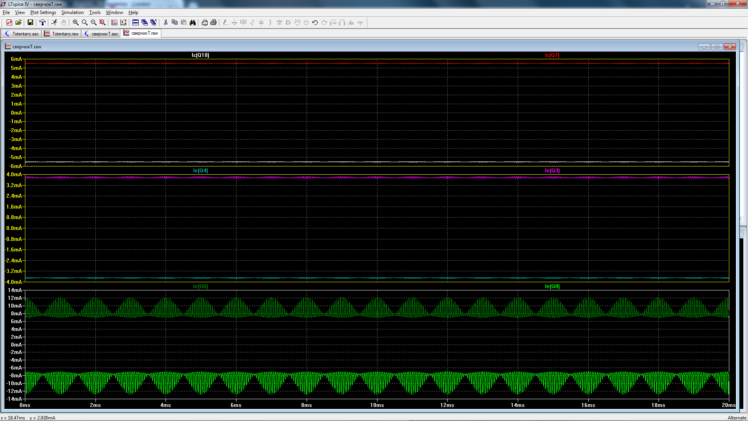Click the 10ms time axis label
The image size is (748, 421).
click(377, 405)
